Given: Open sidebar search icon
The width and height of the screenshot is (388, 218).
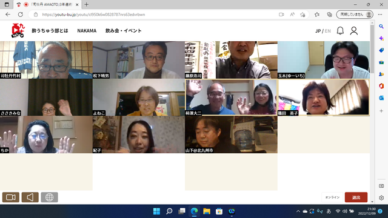Looking at the screenshot, I should coord(381,26).
